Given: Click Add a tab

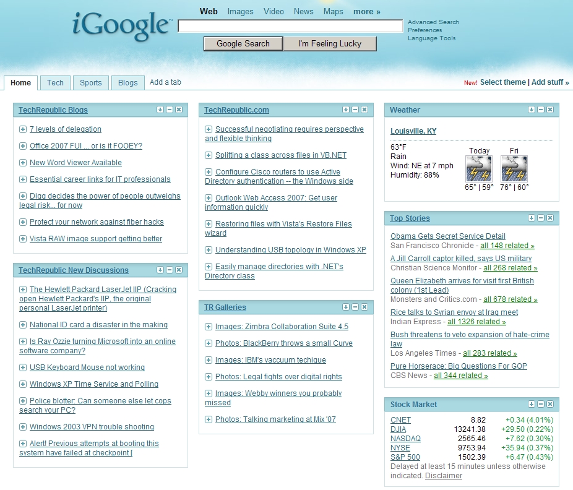Looking at the screenshot, I should (165, 82).
